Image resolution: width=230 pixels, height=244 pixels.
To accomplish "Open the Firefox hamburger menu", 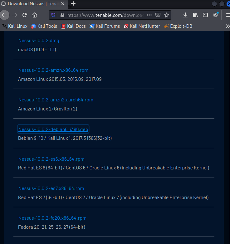I will (x=228, y=15).
